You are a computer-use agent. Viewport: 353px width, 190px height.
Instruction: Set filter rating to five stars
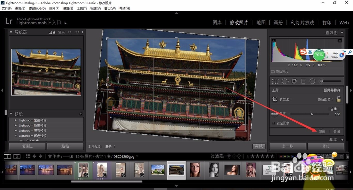click(272, 156)
